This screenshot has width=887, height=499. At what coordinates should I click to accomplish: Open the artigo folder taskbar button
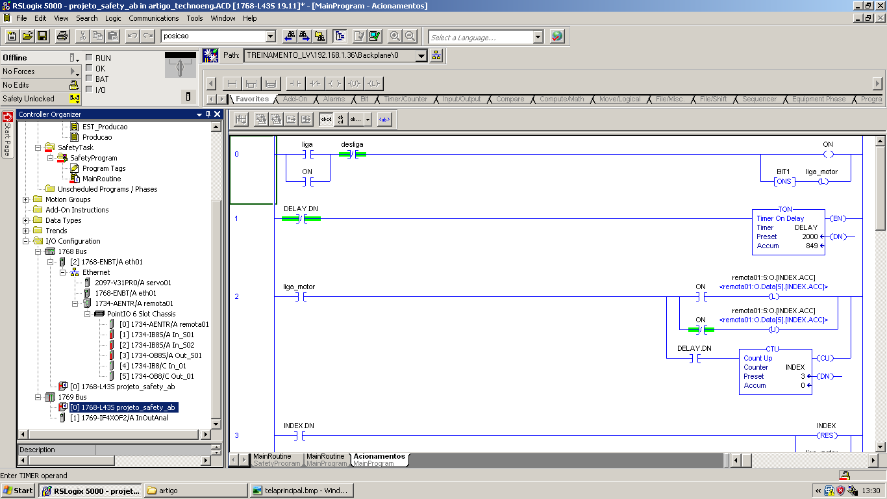[x=195, y=491]
